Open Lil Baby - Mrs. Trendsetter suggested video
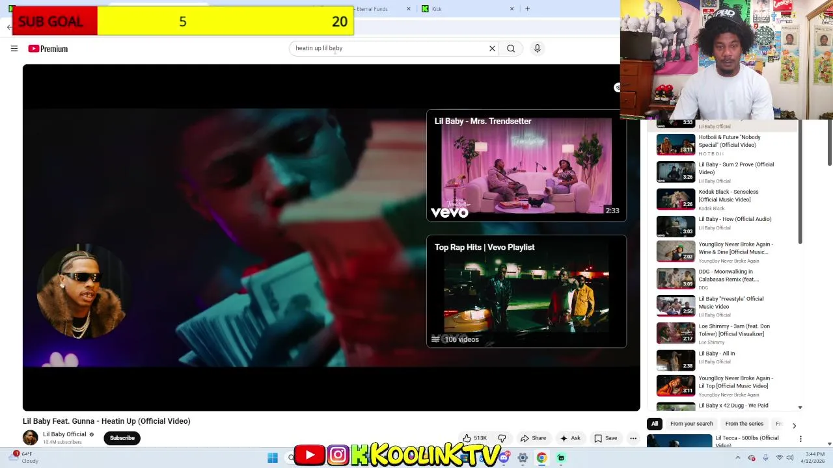The height and width of the screenshot is (468, 833). 526,166
